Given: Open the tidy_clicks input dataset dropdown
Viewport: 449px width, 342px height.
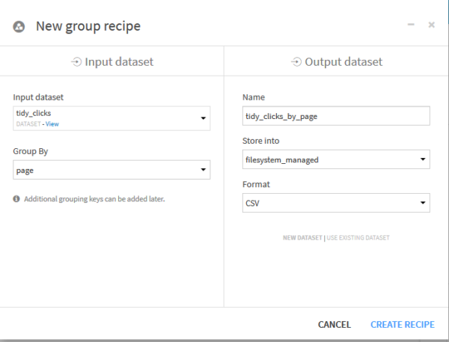Looking at the screenshot, I should pyautogui.click(x=112, y=118).
